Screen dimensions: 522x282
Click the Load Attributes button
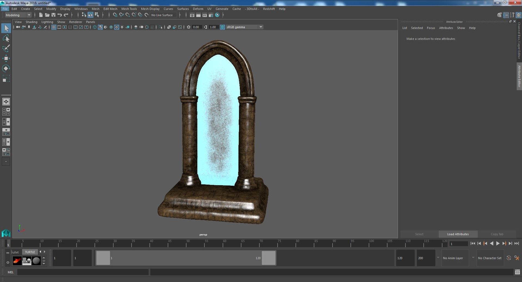point(458,234)
